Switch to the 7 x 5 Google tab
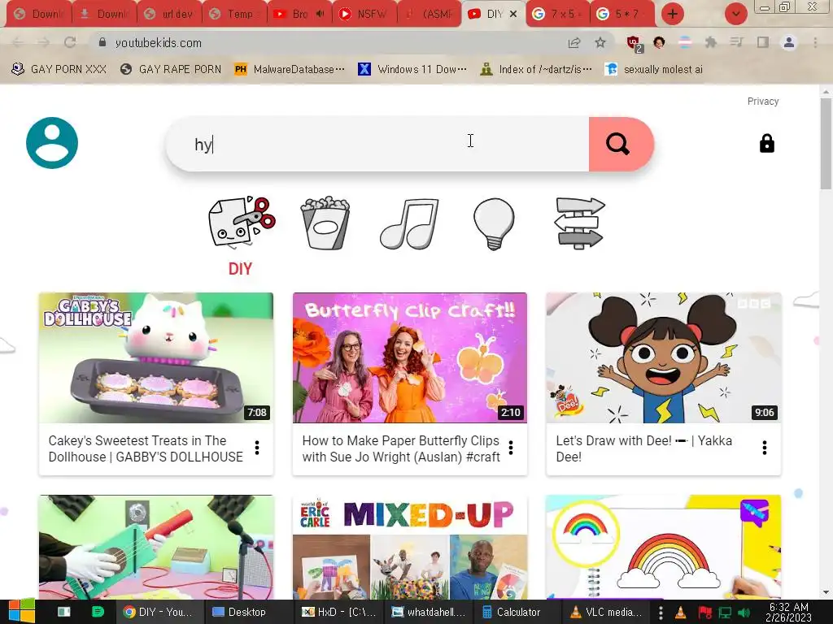This screenshot has height=624, width=833. (557, 14)
